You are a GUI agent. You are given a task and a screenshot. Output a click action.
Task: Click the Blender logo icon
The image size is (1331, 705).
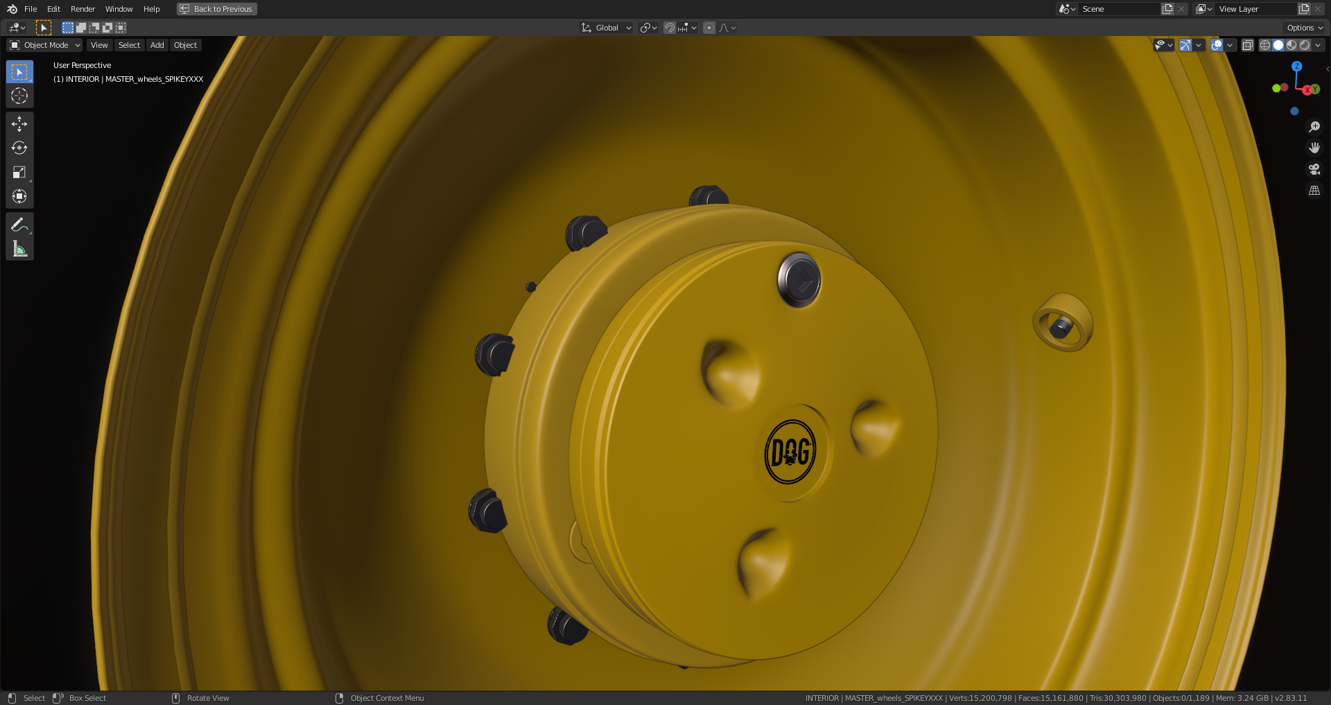[12, 9]
